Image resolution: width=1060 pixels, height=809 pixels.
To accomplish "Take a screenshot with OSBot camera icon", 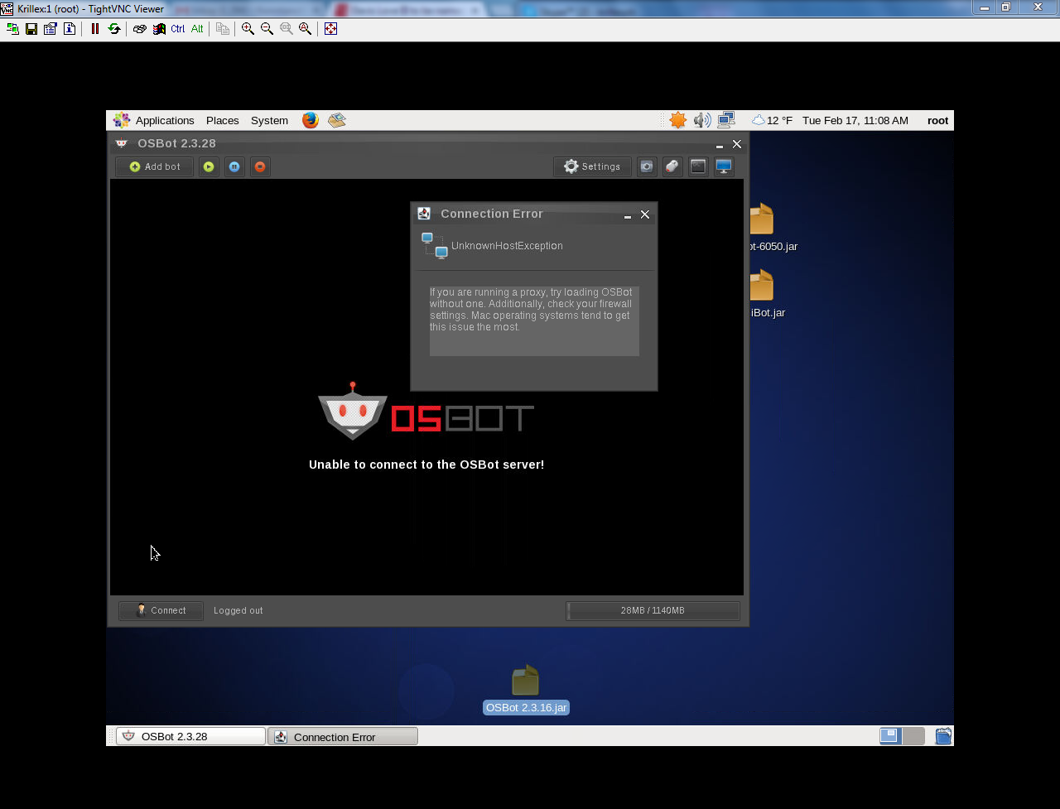I will pos(647,166).
